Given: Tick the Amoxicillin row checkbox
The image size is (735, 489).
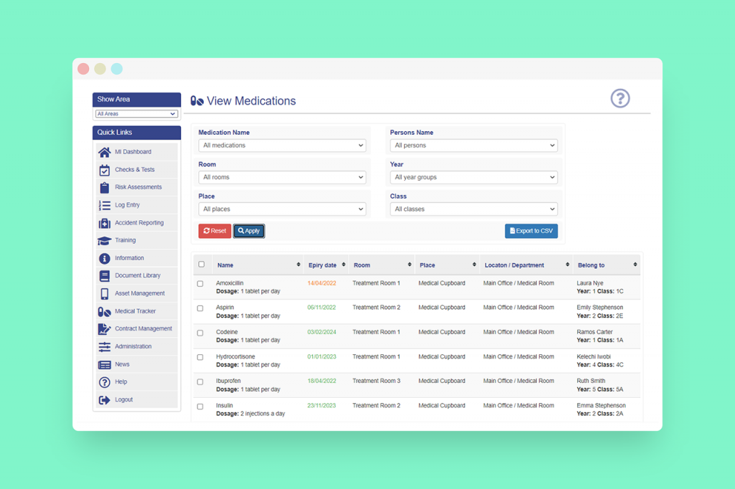Looking at the screenshot, I should pyautogui.click(x=200, y=284).
